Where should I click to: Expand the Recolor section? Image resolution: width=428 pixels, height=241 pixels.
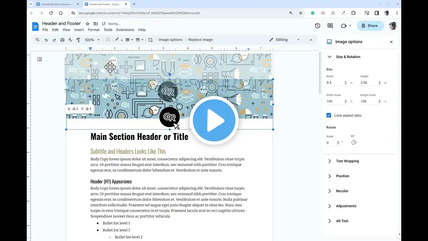pyautogui.click(x=329, y=191)
